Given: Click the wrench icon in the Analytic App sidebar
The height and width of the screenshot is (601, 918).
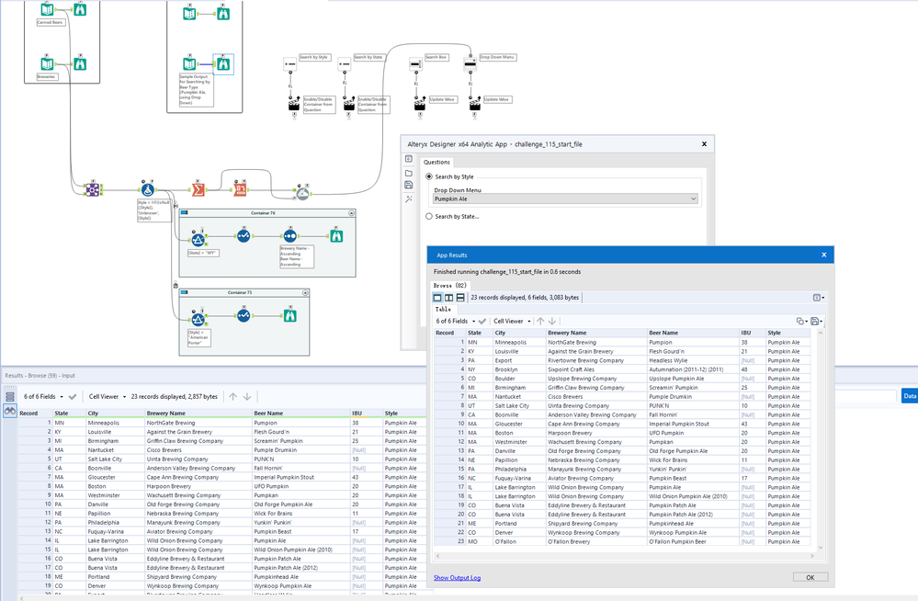Looking at the screenshot, I should 408,198.
